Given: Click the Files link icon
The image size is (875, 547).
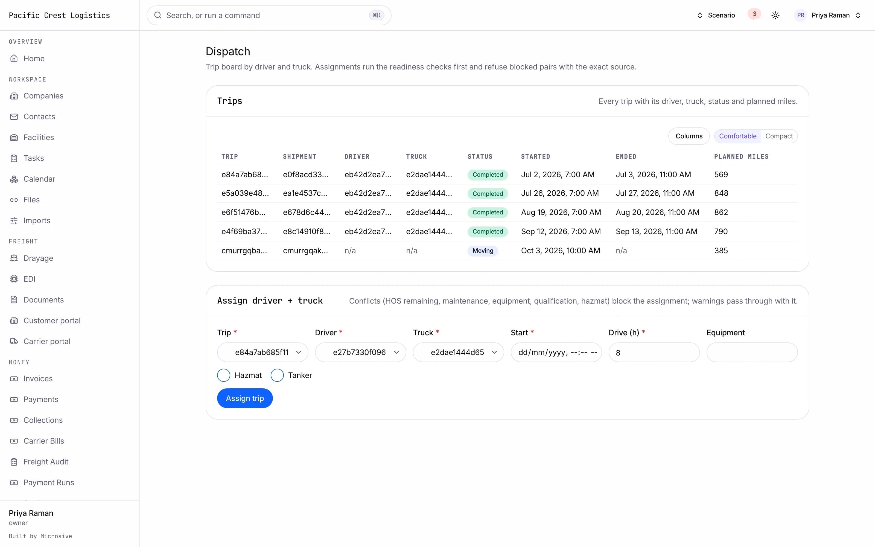Looking at the screenshot, I should (14, 200).
